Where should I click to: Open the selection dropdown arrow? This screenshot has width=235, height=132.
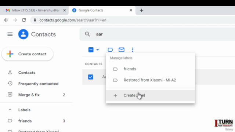point(98,50)
